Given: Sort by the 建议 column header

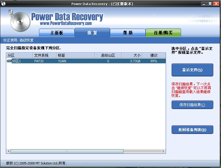Looking at the screenshot, I should [154, 55].
